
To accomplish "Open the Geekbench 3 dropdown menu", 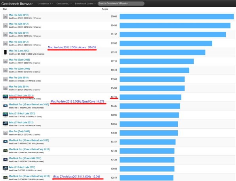I will pos(45,4).
